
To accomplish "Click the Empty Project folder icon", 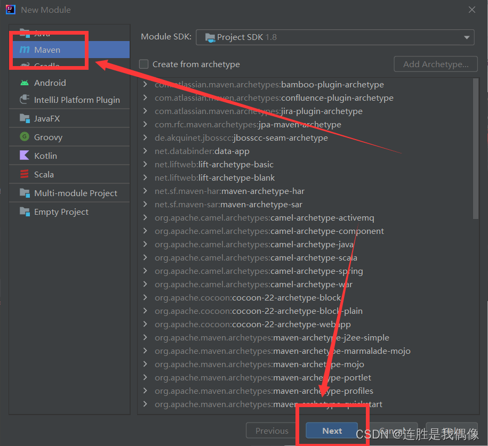I will (25, 212).
